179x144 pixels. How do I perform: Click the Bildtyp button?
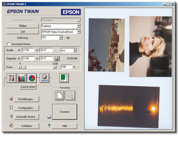pos(23,26)
